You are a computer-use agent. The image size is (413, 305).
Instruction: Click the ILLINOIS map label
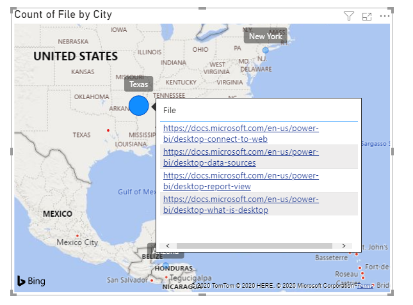coord(149,52)
